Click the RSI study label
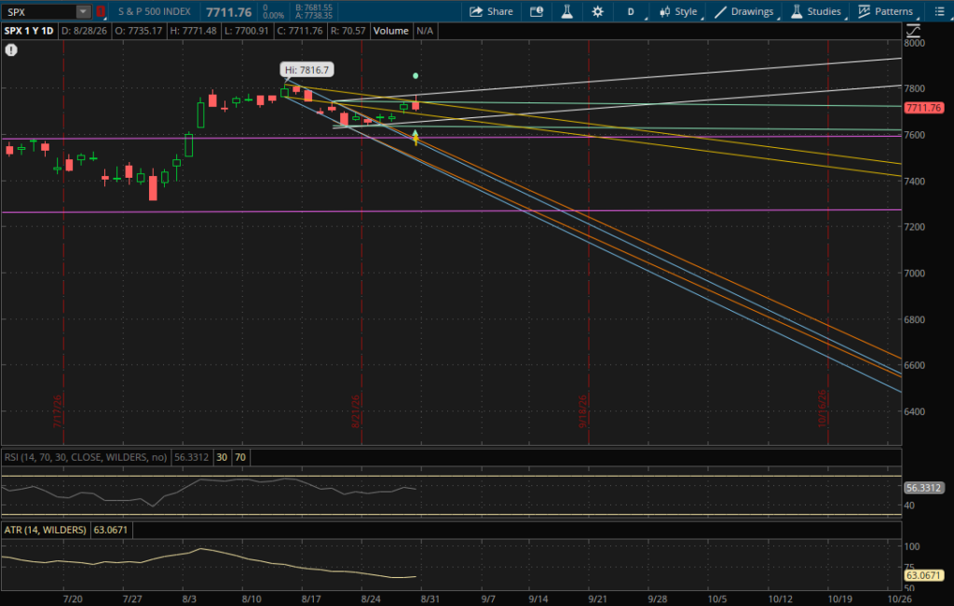The image size is (954, 606). (x=85, y=457)
